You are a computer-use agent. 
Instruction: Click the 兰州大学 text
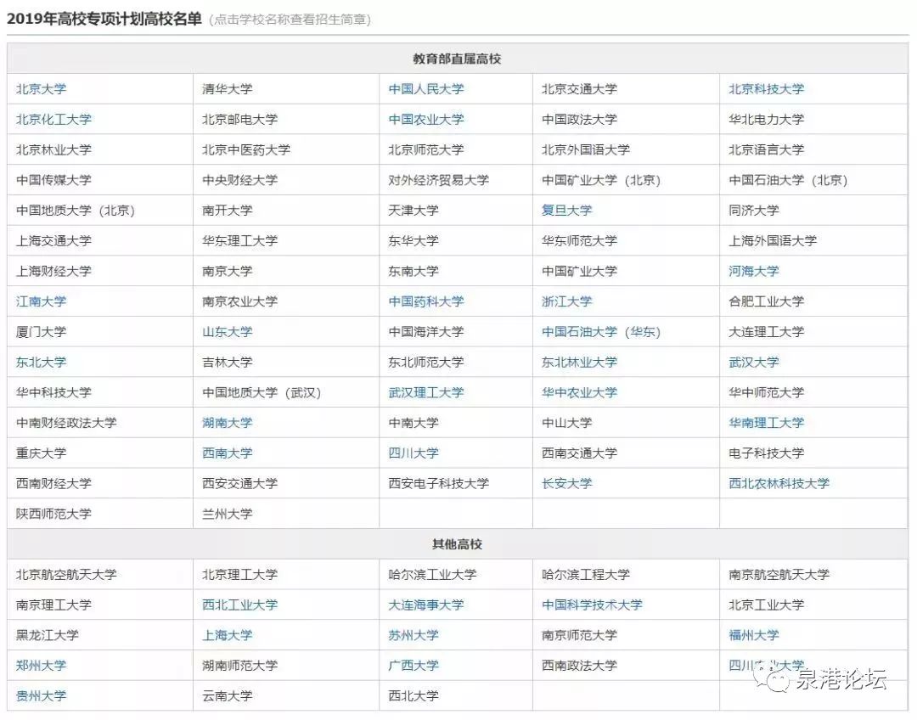[228, 514]
